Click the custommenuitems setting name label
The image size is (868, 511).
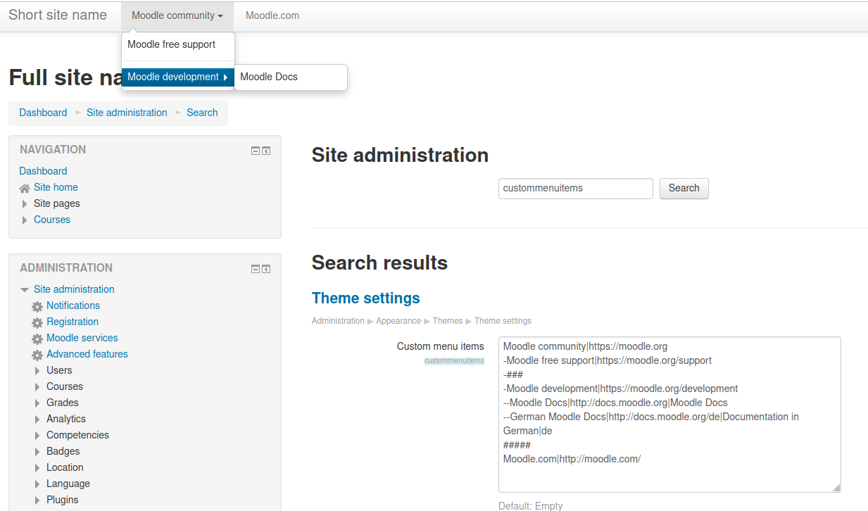454,361
